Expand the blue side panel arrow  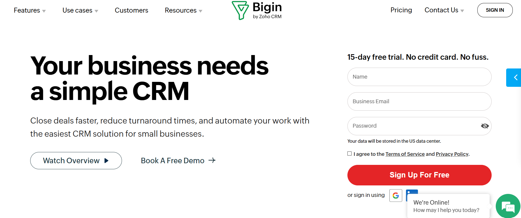pyautogui.click(x=514, y=78)
